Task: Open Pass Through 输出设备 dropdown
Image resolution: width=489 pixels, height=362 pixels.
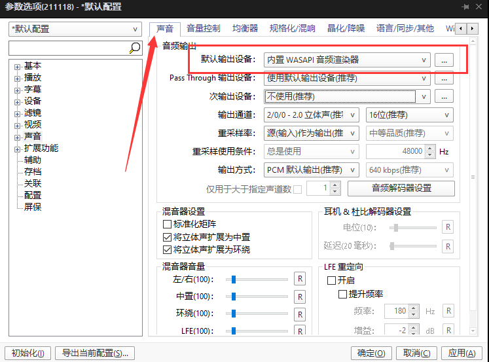Action: coord(347,79)
